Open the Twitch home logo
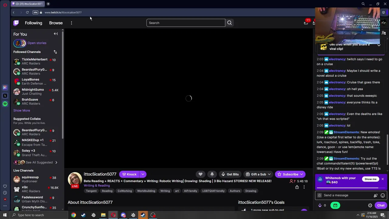Screen dimensions: 389x219 coord(16,23)
